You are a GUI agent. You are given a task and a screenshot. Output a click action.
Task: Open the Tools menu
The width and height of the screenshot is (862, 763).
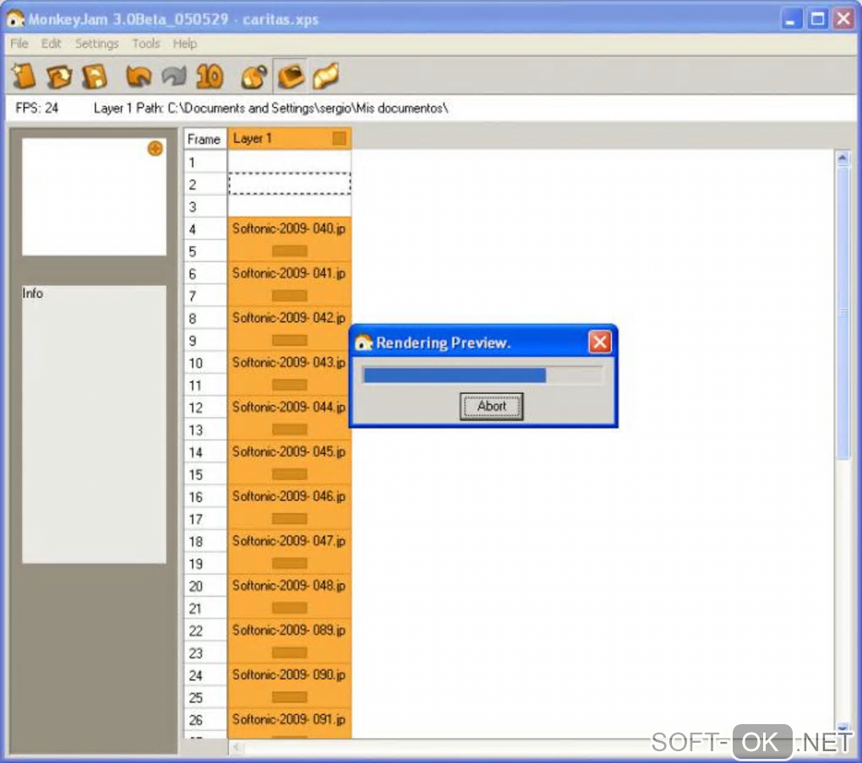click(x=145, y=43)
